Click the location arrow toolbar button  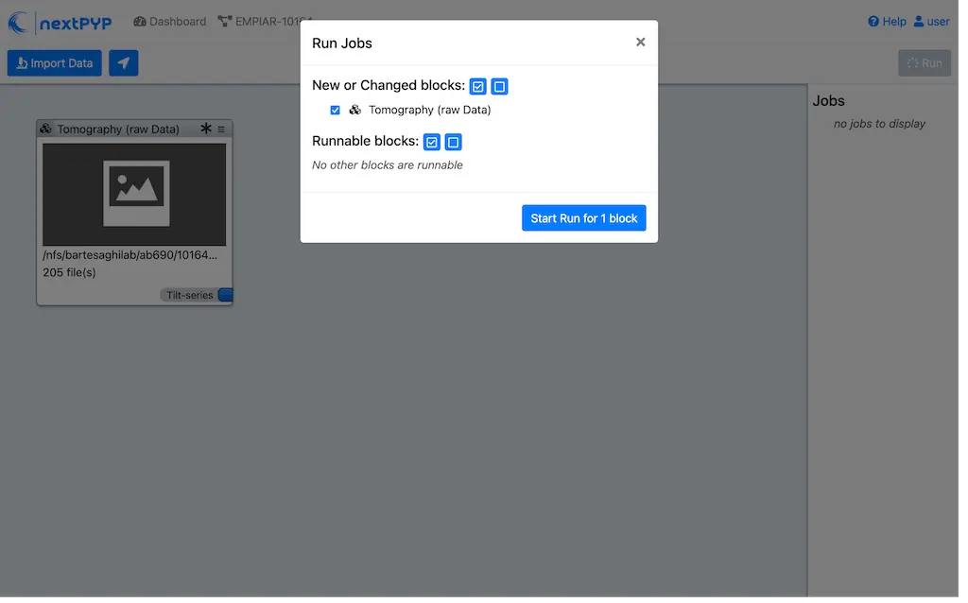123,63
